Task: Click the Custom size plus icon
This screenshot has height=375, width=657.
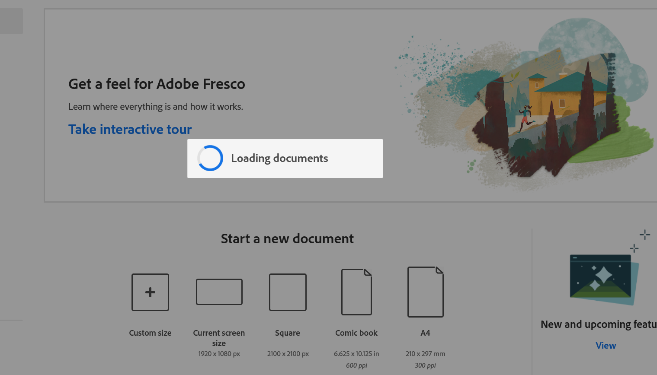Action: point(150,292)
